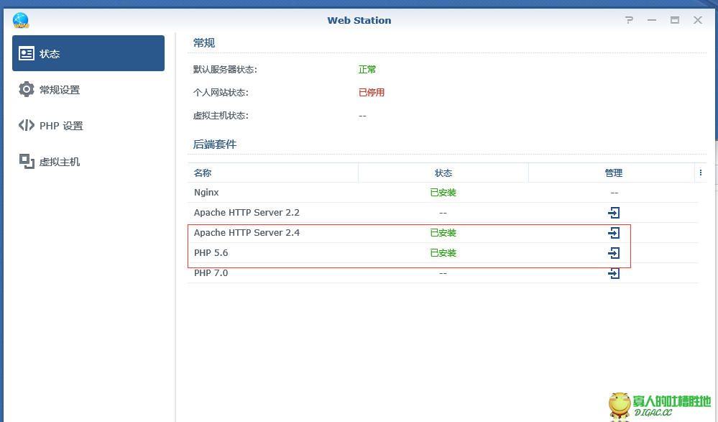Click the 已安装 status of Apache 2.4
The image size is (718, 422).
pos(443,233)
